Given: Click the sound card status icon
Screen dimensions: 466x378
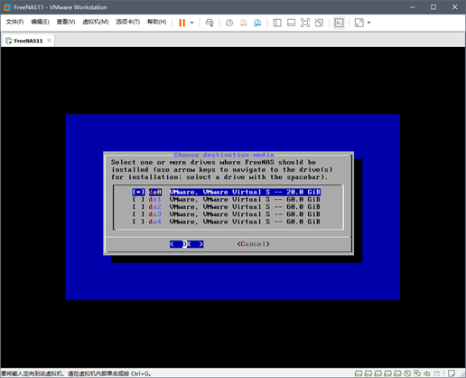Looking at the screenshot, I should pyautogui.click(x=427, y=373).
